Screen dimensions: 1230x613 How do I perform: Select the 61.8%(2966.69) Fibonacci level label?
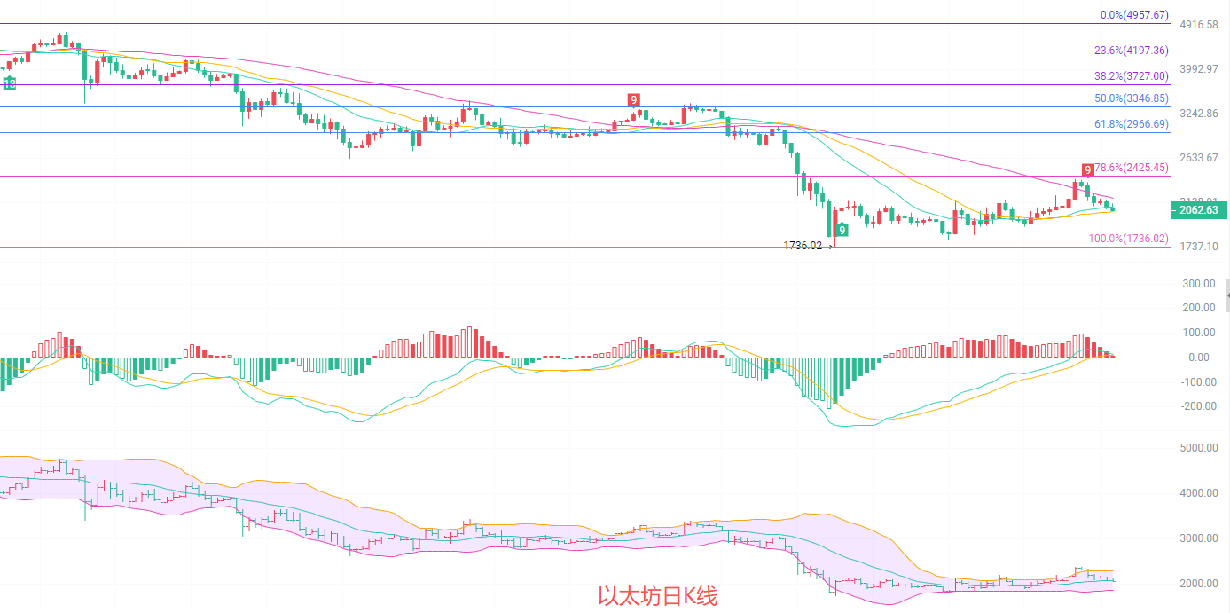(x=1132, y=124)
